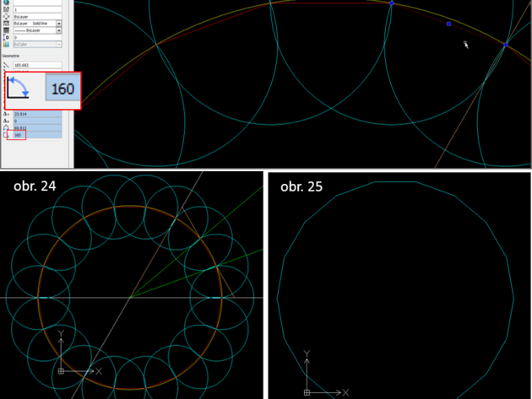The height and width of the screenshot is (399, 532).
Task: Click the midpoint grip of the selected line
Action: pos(448,24)
